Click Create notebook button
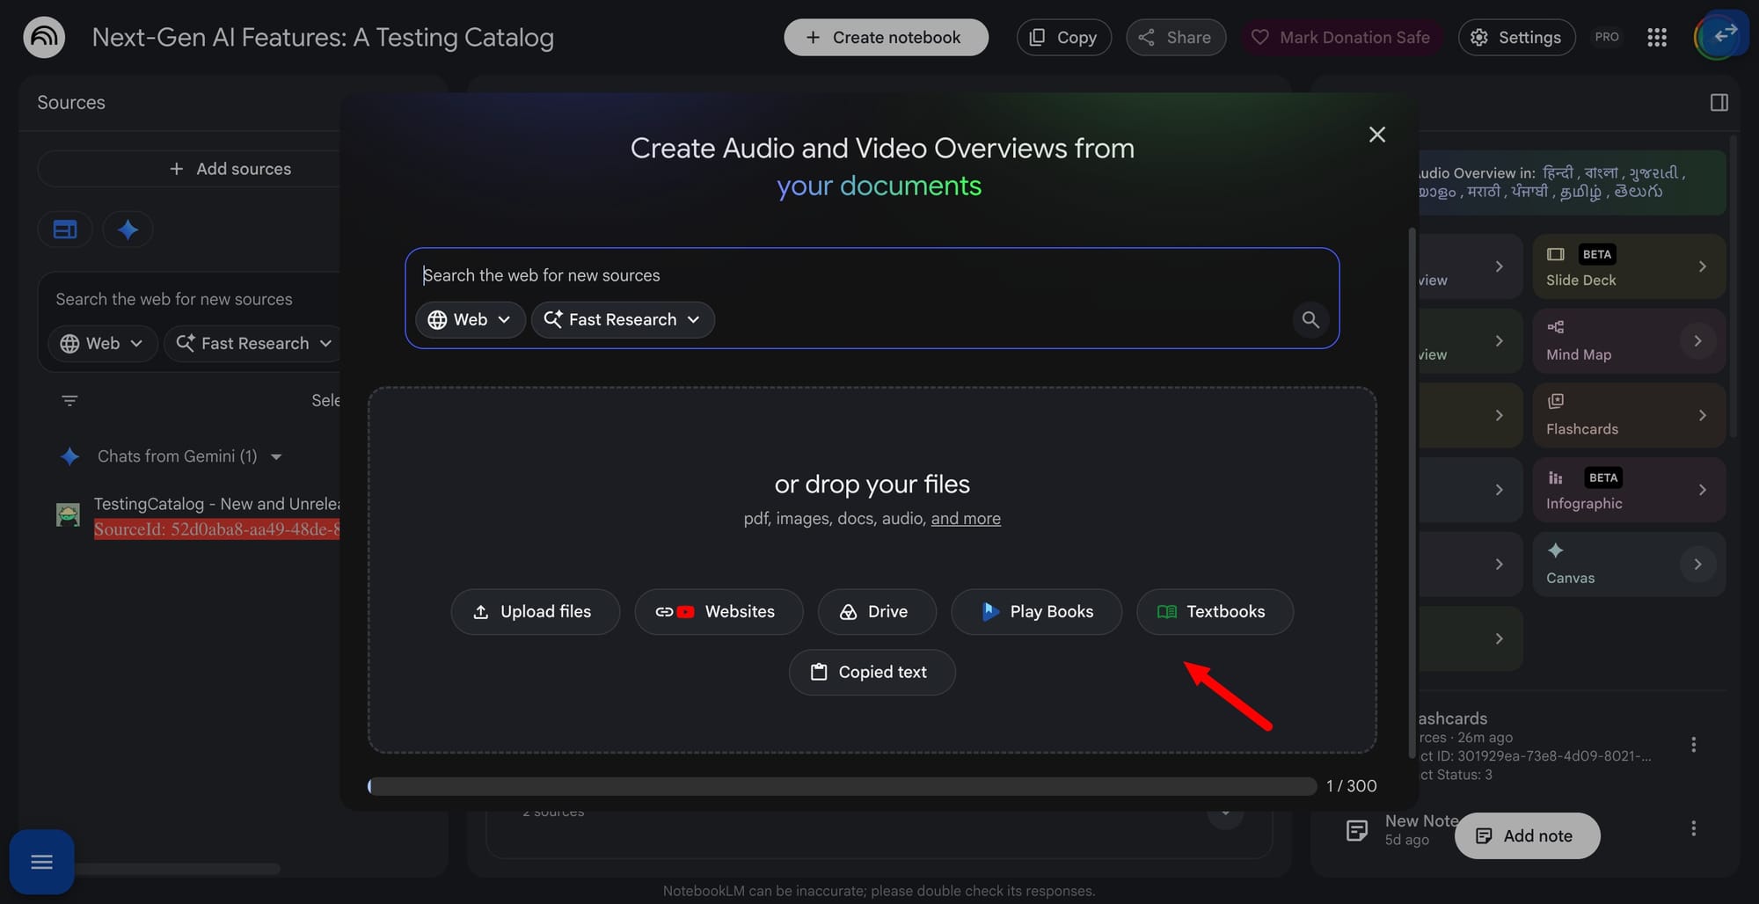1759x904 pixels. click(886, 37)
